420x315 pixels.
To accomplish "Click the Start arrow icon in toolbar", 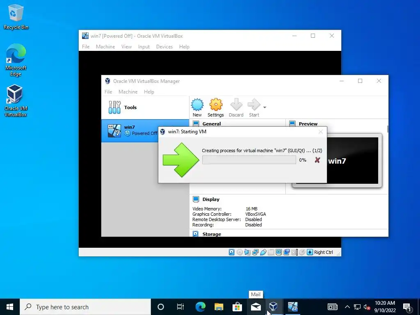I will [x=253, y=105].
